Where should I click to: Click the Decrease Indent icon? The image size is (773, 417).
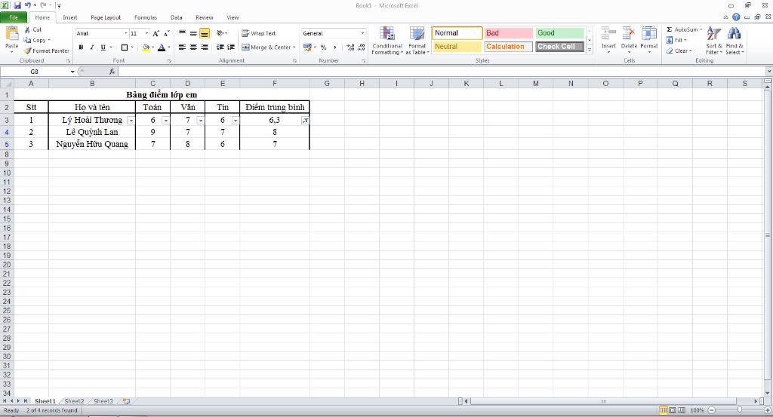click(x=220, y=48)
